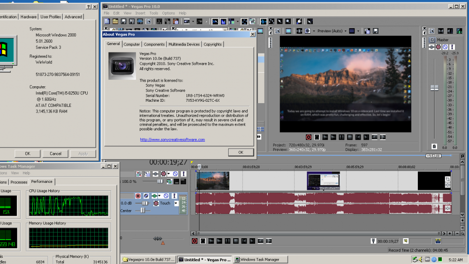The image size is (469, 264).
Task: Expand the Touch automation mode dropdown
Action: [x=176, y=204]
